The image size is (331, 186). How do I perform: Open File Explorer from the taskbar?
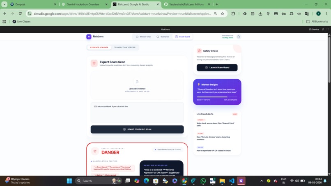222,181
